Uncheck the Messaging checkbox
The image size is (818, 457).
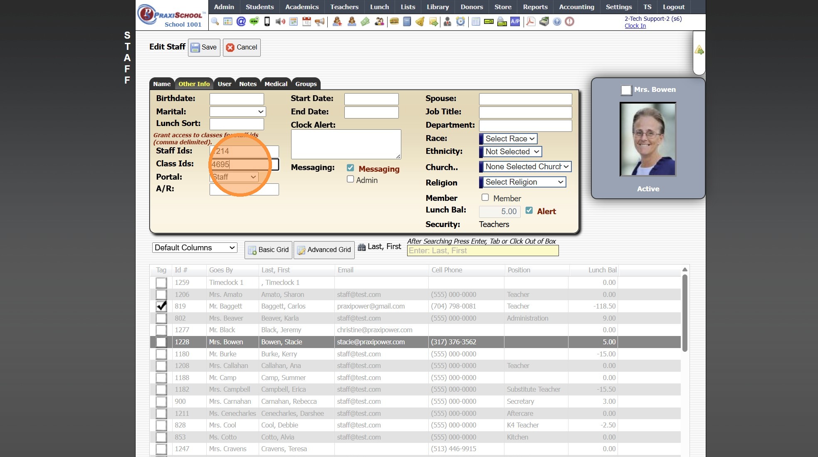tap(350, 168)
